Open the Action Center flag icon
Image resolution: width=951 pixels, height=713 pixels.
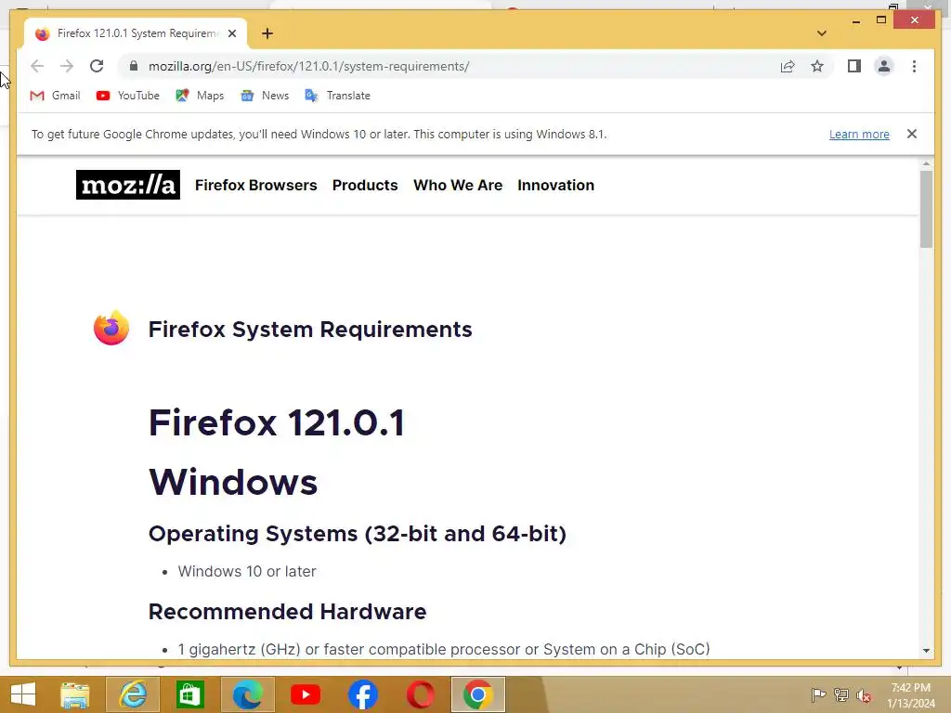pos(818,694)
